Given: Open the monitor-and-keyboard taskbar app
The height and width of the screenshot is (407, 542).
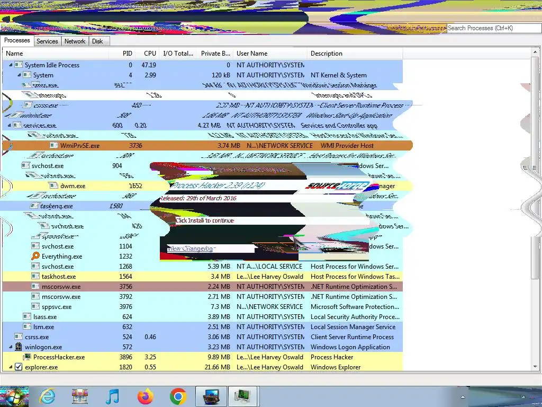Looking at the screenshot, I should 211,396.
